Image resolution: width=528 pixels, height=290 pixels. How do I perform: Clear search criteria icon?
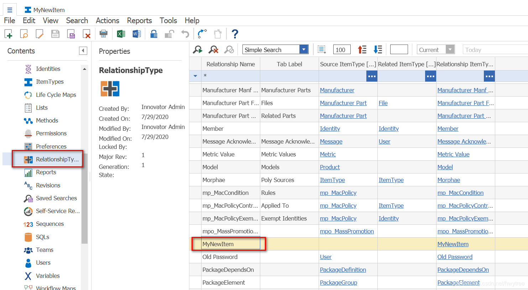(x=213, y=50)
